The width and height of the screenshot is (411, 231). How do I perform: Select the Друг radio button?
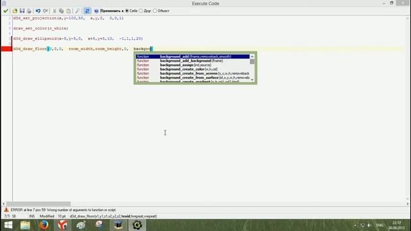pos(141,11)
